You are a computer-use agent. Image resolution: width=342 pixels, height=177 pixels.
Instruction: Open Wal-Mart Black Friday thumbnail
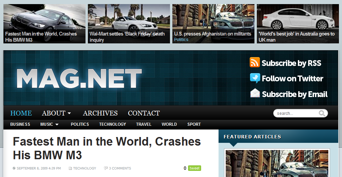(x=129, y=24)
